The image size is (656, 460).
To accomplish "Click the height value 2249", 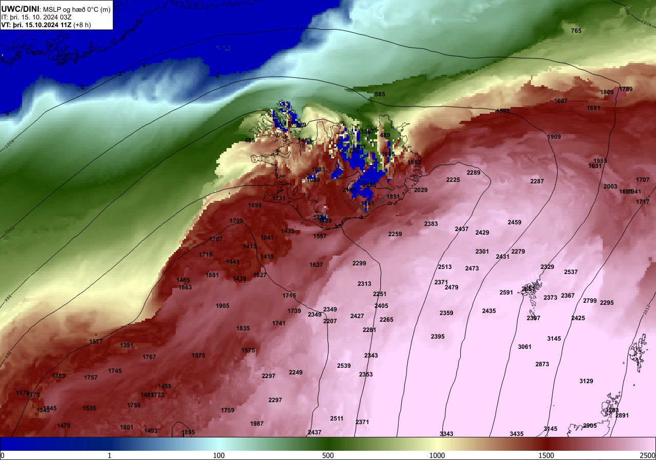I will pos(296,372).
